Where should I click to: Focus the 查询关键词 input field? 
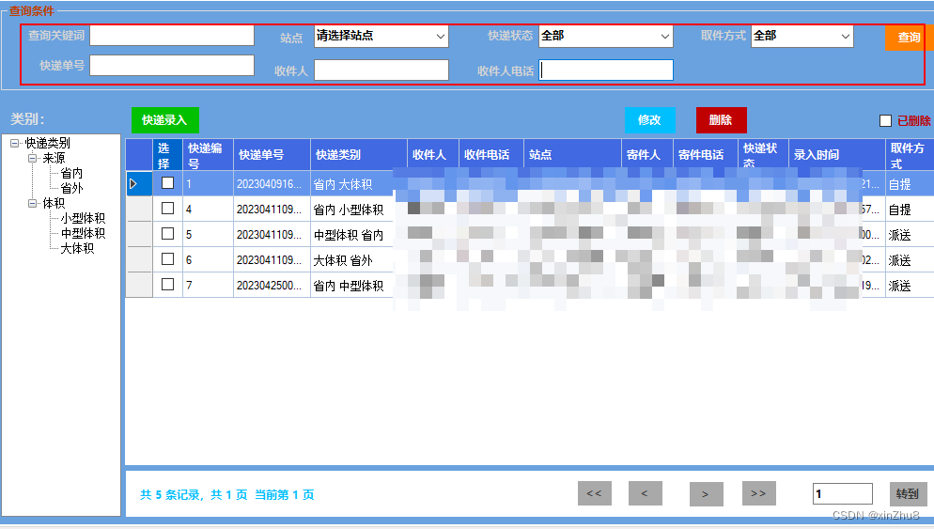(172, 35)
